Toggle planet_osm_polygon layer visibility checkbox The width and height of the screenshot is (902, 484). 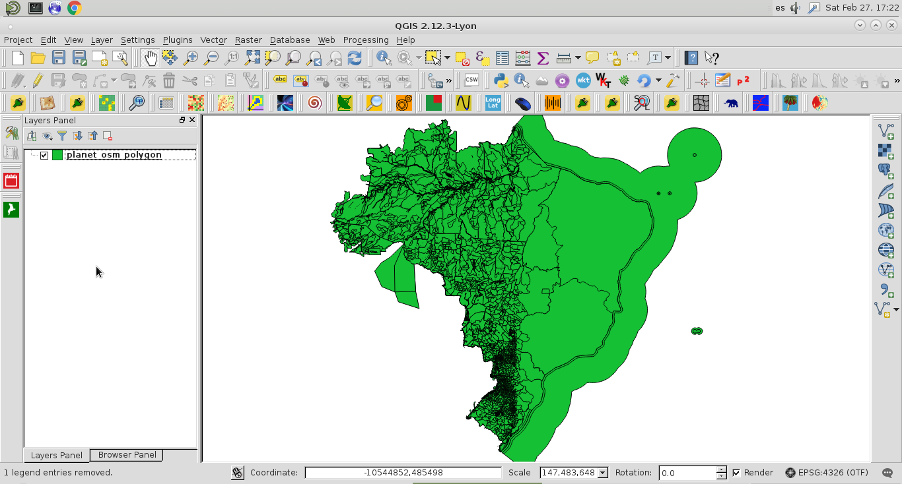tap(44, 155)
